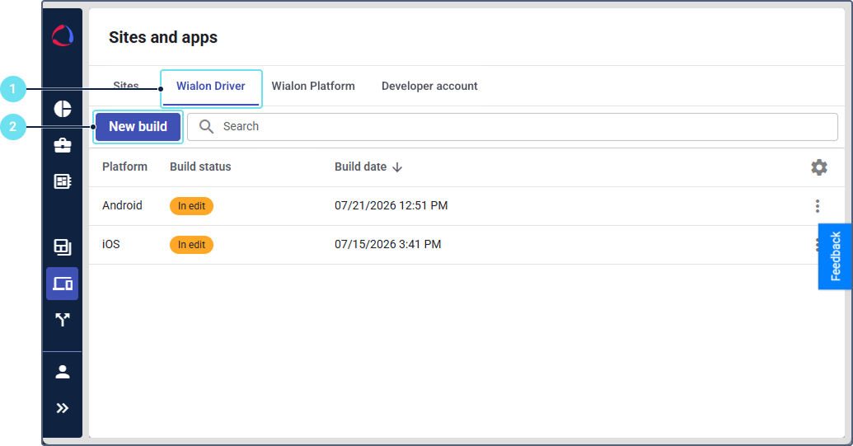Click the Platform column header

click(x=124, y=167)
